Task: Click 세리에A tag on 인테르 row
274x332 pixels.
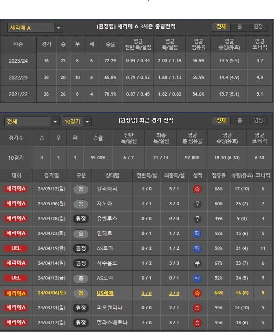Action: pyautogui.click(x=16, y=233)
